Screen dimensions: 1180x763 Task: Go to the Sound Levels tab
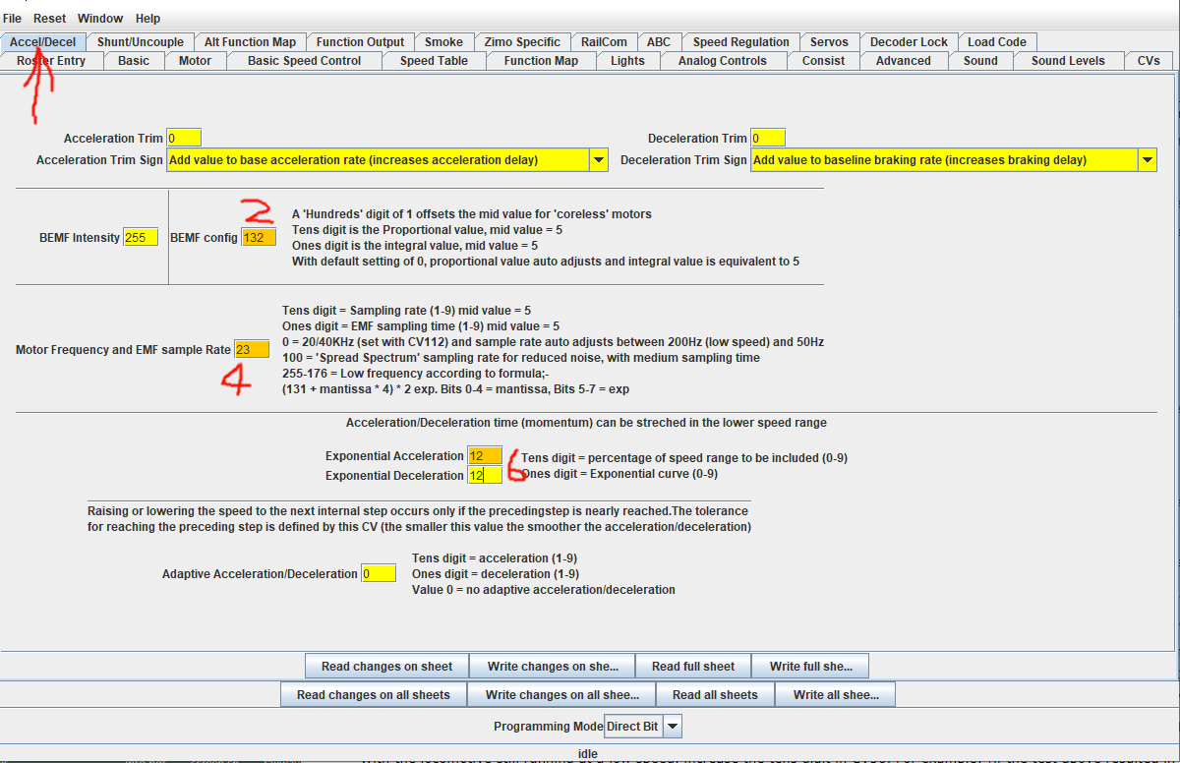click(1067, 61)
